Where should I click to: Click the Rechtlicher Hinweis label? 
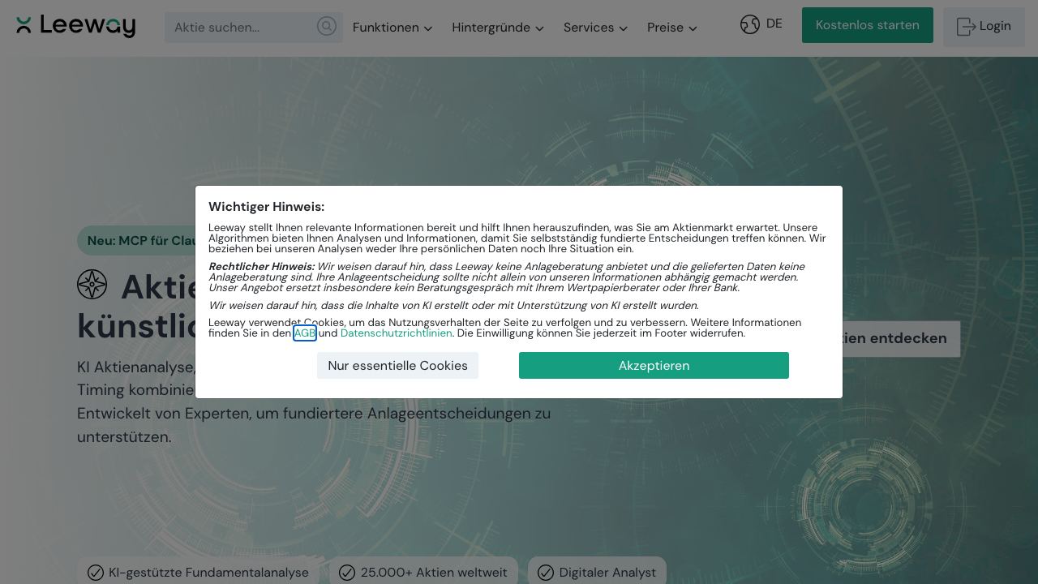[261, 267]
